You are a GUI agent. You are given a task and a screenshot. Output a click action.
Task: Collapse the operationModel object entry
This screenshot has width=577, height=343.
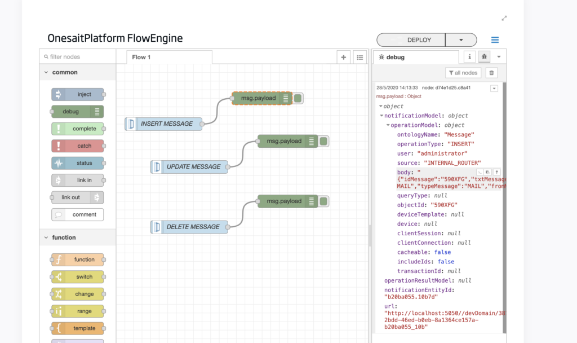[388, 125]
